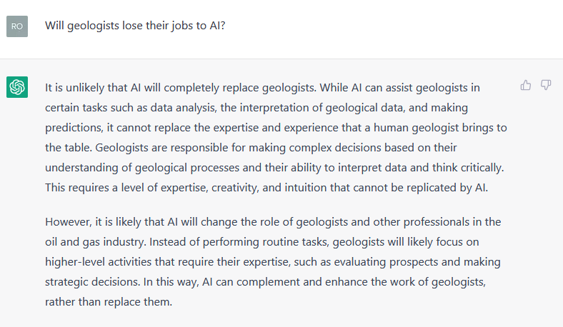Click the thumbs down feedback icon

[x=546, y=85]
